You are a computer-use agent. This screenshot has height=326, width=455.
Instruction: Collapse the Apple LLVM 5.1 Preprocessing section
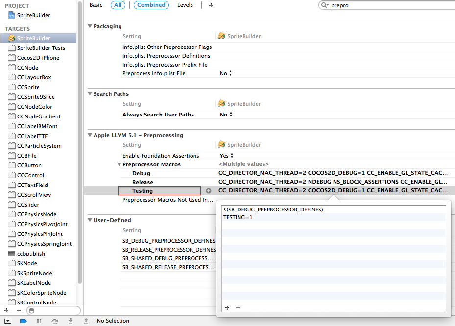click(x=90, y=135)
